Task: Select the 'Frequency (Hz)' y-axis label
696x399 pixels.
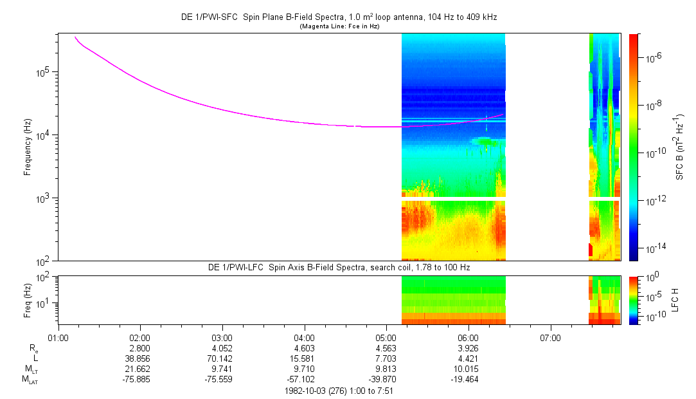Action: click(x=28, y=147)
